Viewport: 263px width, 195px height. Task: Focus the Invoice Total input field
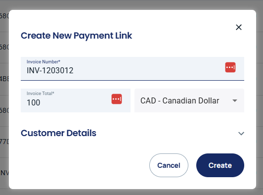76,100
